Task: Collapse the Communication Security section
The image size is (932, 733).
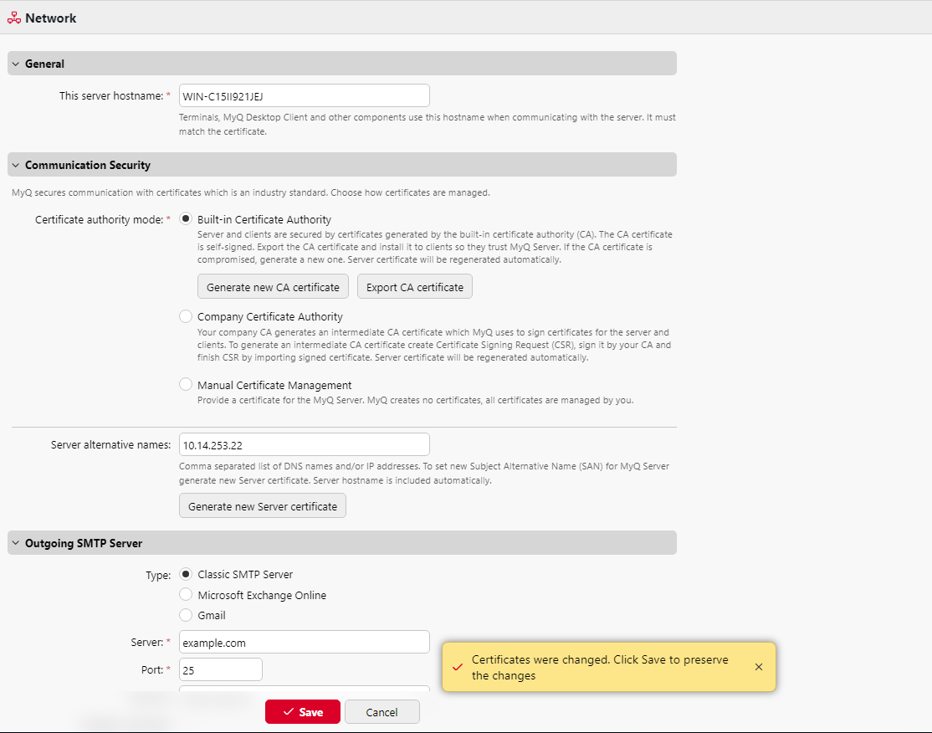Action: click(x=14, y=165)
